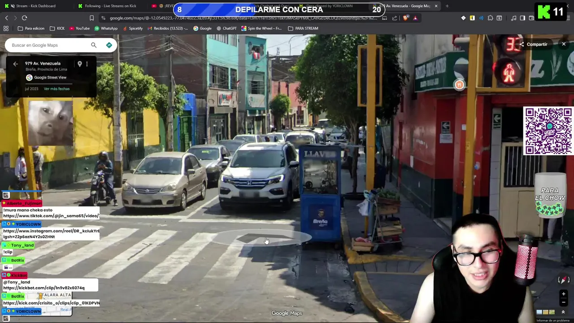Open the Para edicion bookmarks folder

click(31, 28)
